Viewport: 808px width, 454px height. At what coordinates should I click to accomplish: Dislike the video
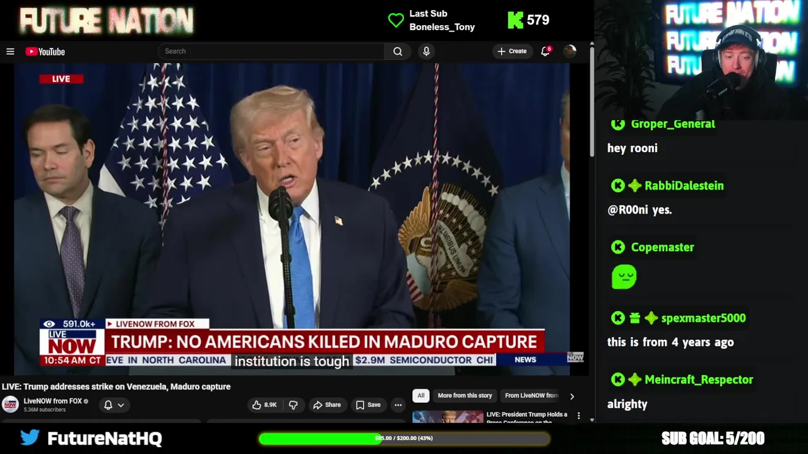(x=293, y=405)
